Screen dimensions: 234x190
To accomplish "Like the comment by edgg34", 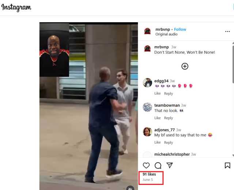I will [158, 94].
